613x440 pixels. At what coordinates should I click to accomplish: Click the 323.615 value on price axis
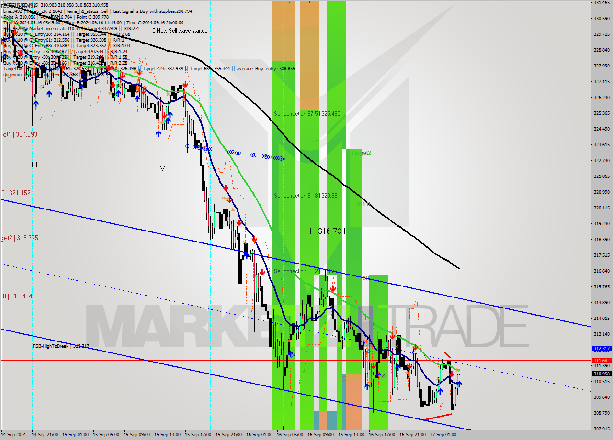point(602,145)
